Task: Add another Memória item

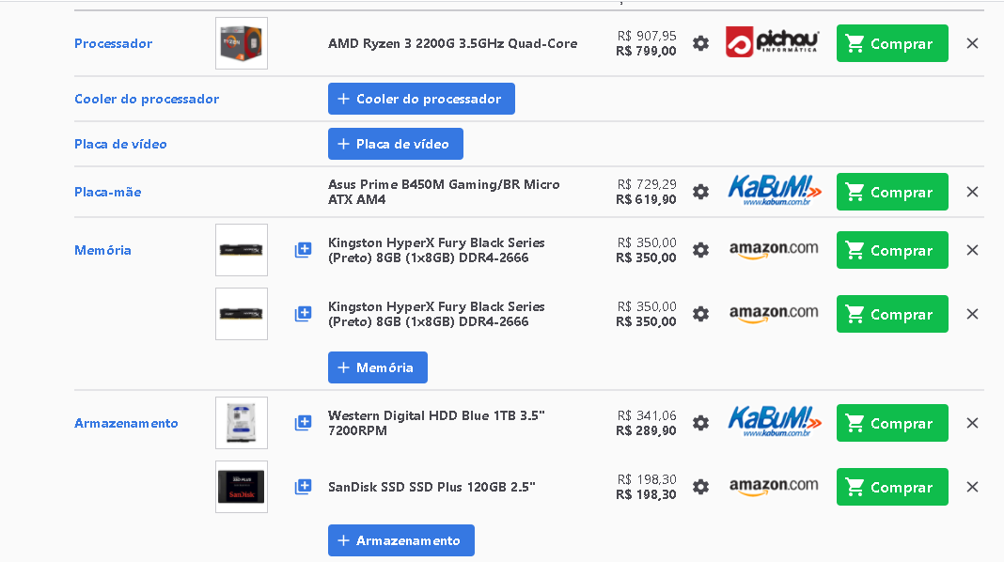Action: pos(378,367)
